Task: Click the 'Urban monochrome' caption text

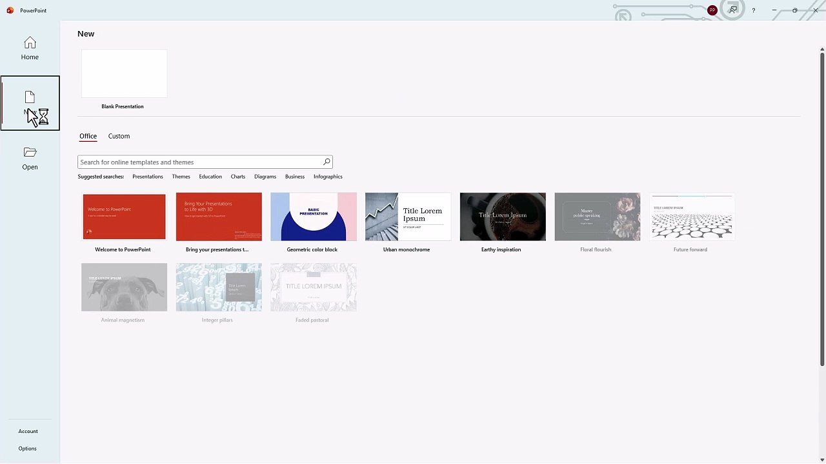Action: tap(407, 249)
